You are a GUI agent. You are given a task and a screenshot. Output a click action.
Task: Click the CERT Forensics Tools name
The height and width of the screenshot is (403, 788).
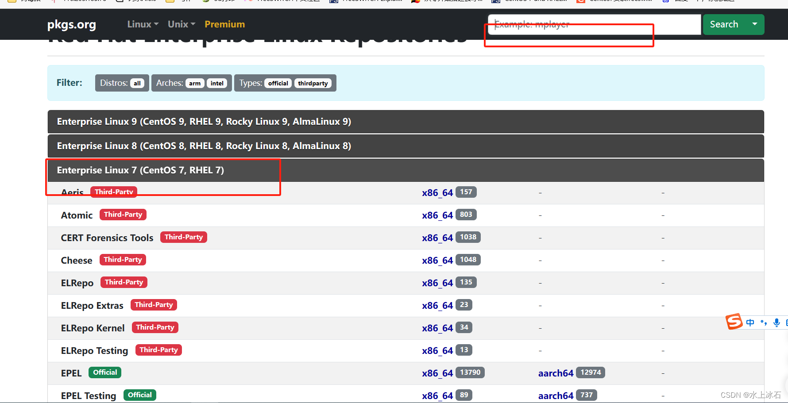(x=107, y=238)
